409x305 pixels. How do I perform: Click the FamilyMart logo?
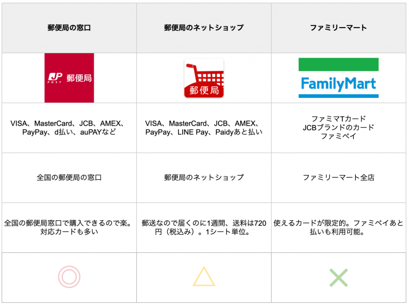[338, 84]
